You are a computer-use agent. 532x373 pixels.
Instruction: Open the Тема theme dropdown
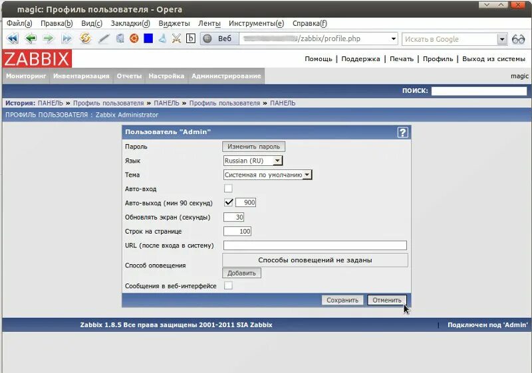point(267,175)
